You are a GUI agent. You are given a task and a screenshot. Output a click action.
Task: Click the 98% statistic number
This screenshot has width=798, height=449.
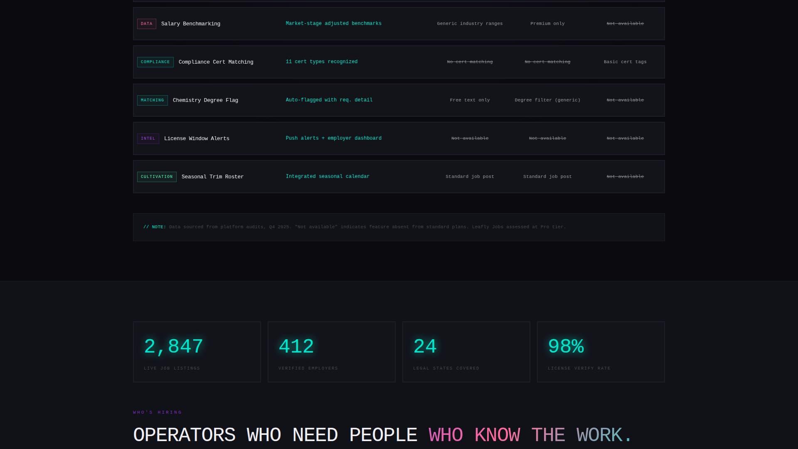pyautogui.click(x=566, y=346)
